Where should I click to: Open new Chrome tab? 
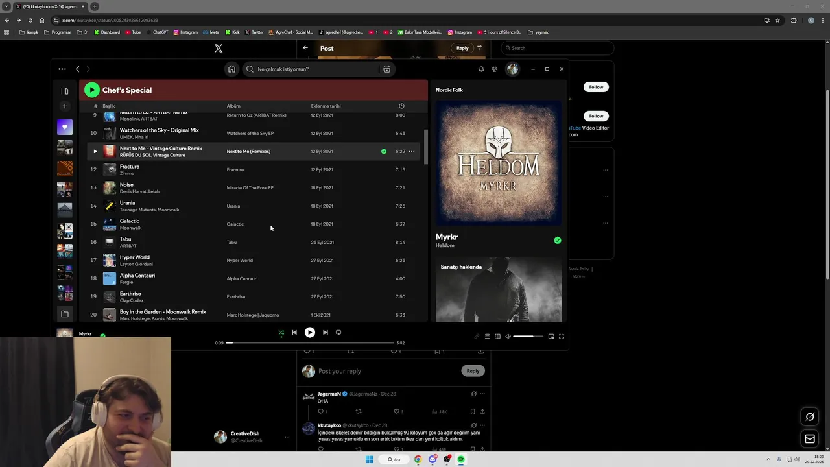coord(95,6)
